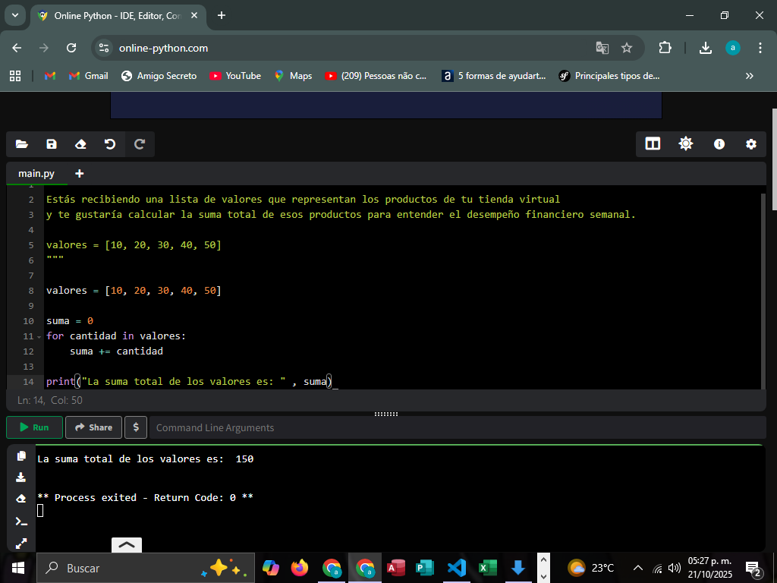Open Visual Studio Code from the taskbar
777x583 pixels.
(456, 568)
